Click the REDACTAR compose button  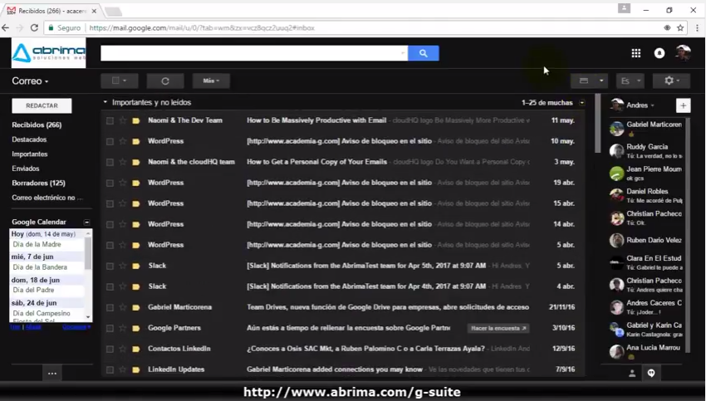coord(42,105)
